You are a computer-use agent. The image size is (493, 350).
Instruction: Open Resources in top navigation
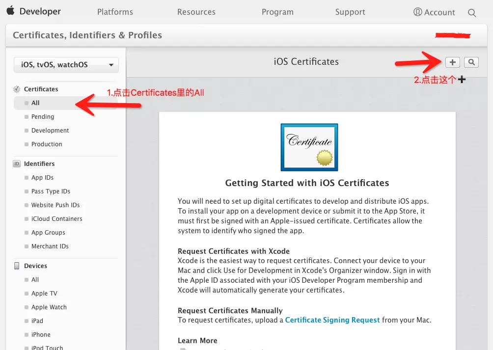(x=196, y=12)
